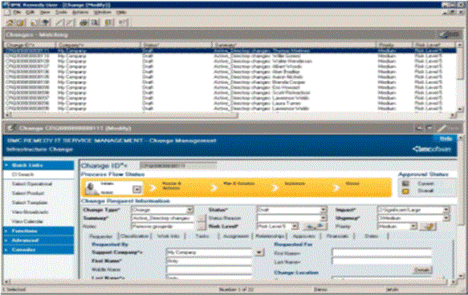
Task: Switch to the Requester tab
Action: 101,236
